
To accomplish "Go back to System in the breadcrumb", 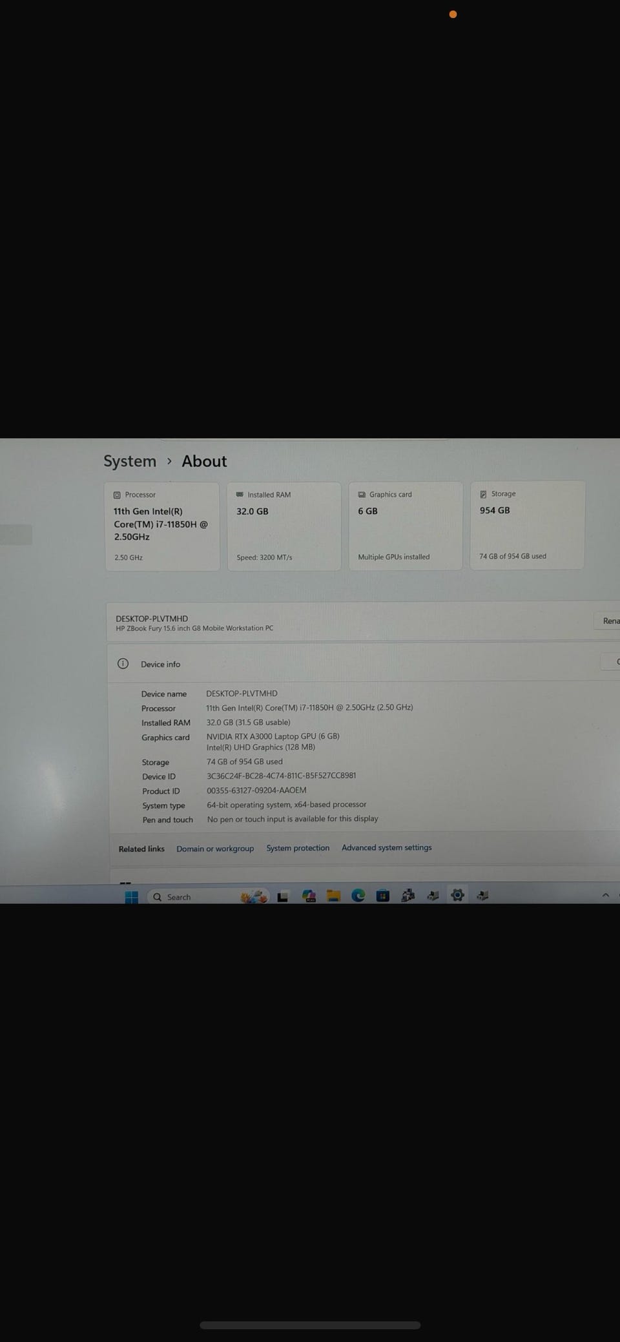I will (x=130, y=461).
